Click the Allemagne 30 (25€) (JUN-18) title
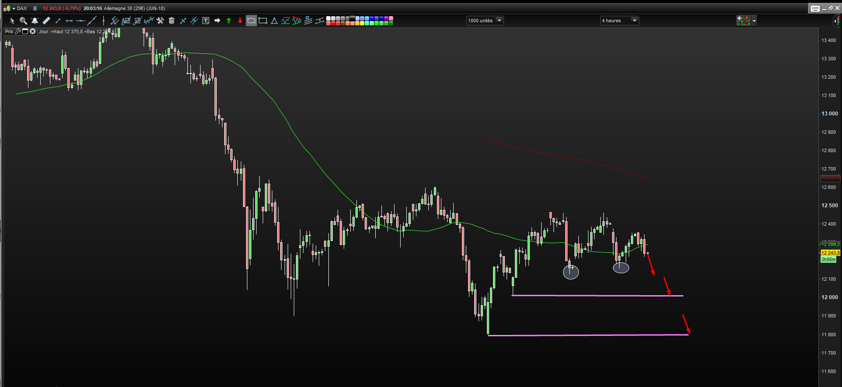This screenshot has width=842, height=387. [x=134, y=8]
